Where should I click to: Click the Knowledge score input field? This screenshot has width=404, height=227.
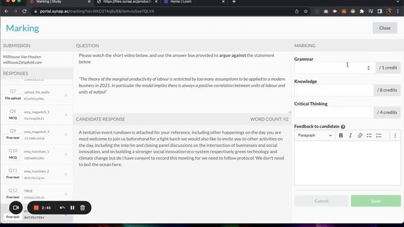tap(334, 90)
